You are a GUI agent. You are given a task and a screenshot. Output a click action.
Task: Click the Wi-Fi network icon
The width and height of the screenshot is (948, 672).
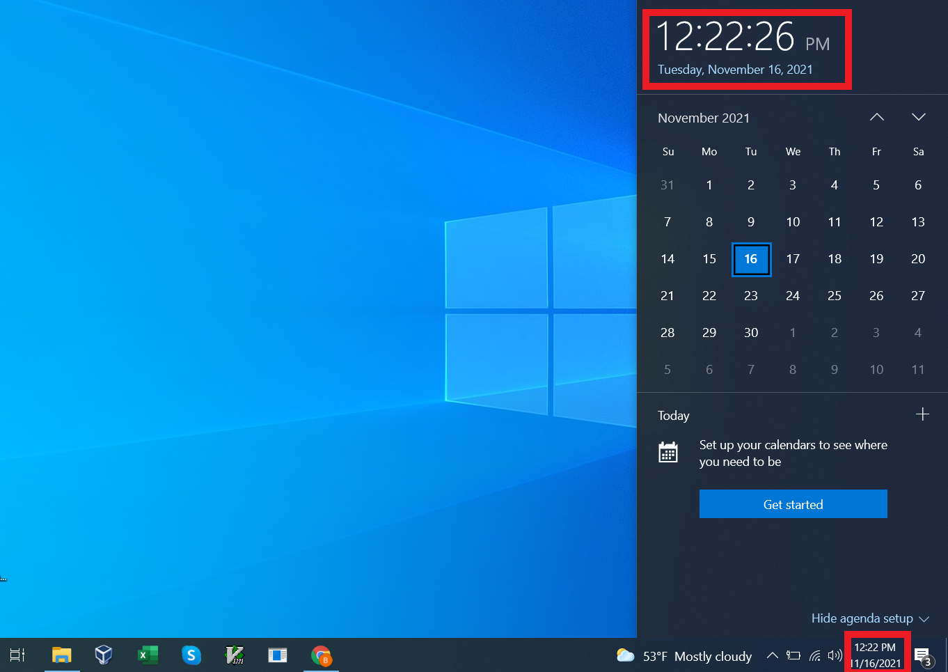(814, 655)
